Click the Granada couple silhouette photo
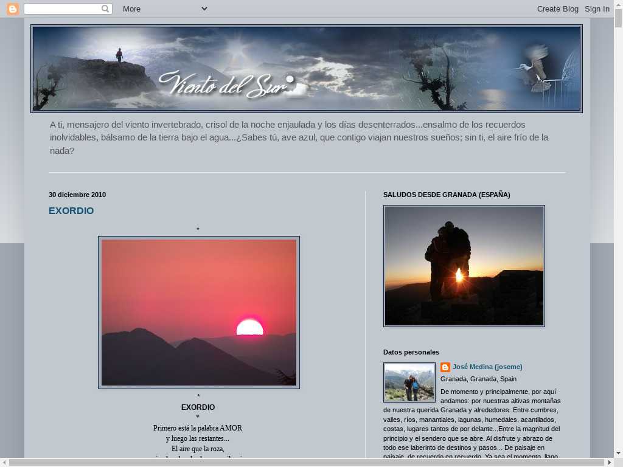Image resolution: width=623 pixels, height=467 pixels. coord(464,266)
